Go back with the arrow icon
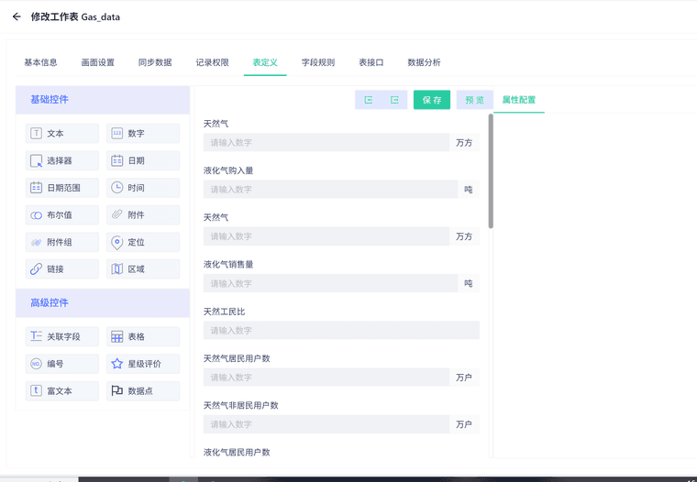 coord(17,16)
